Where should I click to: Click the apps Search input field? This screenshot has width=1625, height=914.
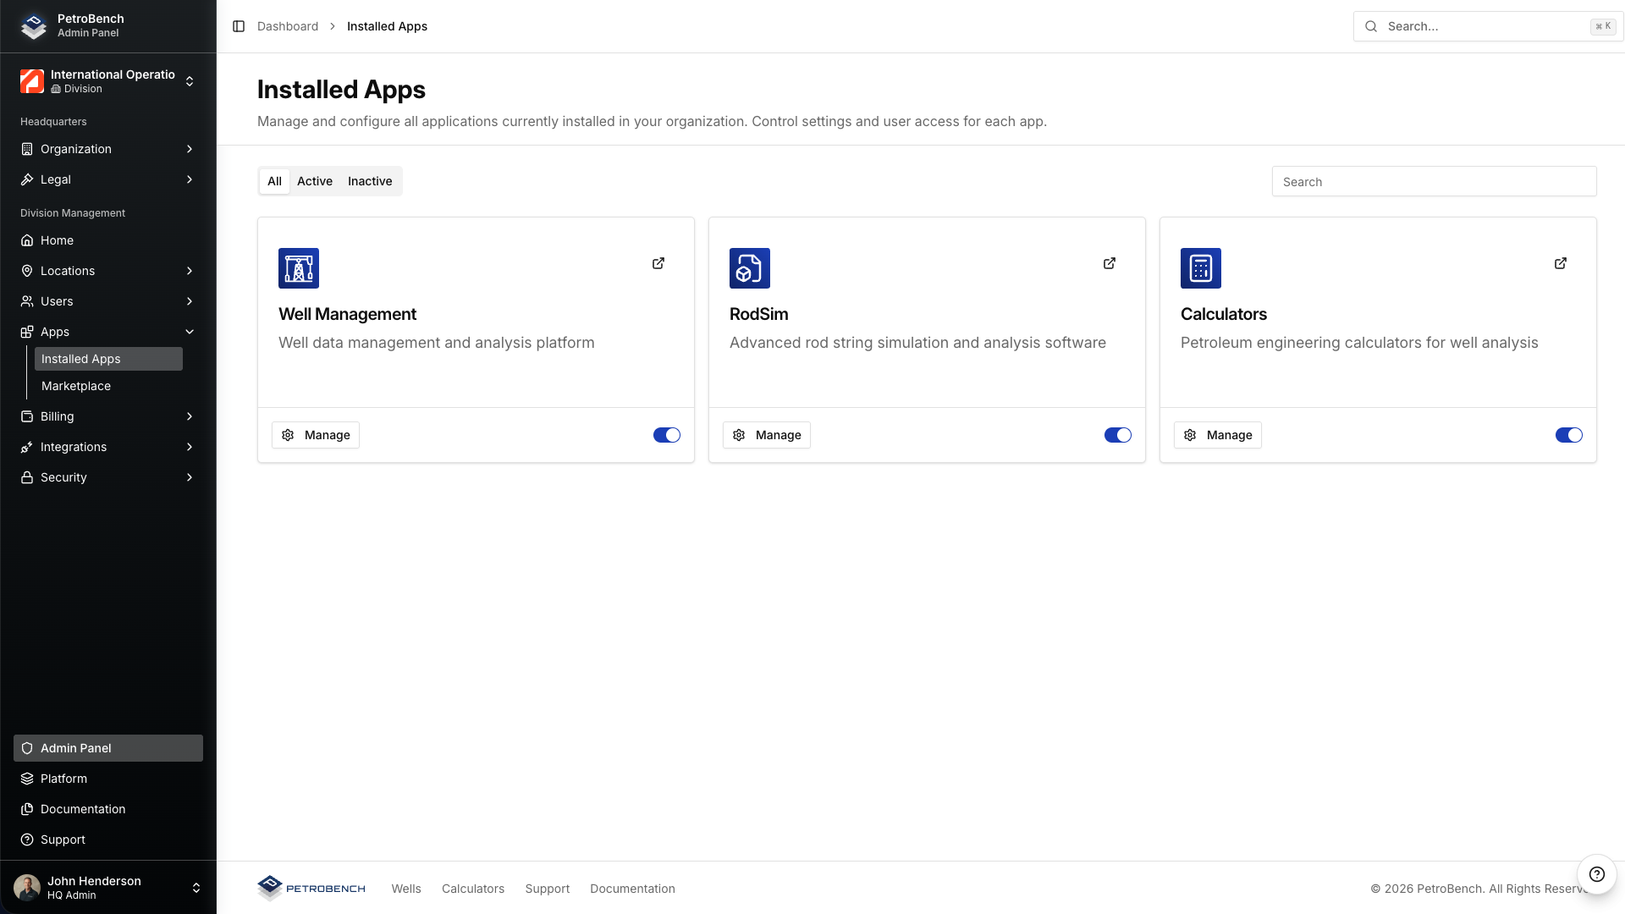(1434, 181)
